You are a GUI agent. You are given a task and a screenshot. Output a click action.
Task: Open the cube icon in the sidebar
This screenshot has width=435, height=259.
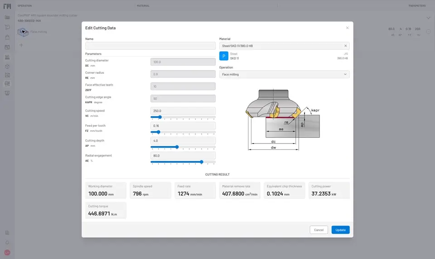click(7, 67)
